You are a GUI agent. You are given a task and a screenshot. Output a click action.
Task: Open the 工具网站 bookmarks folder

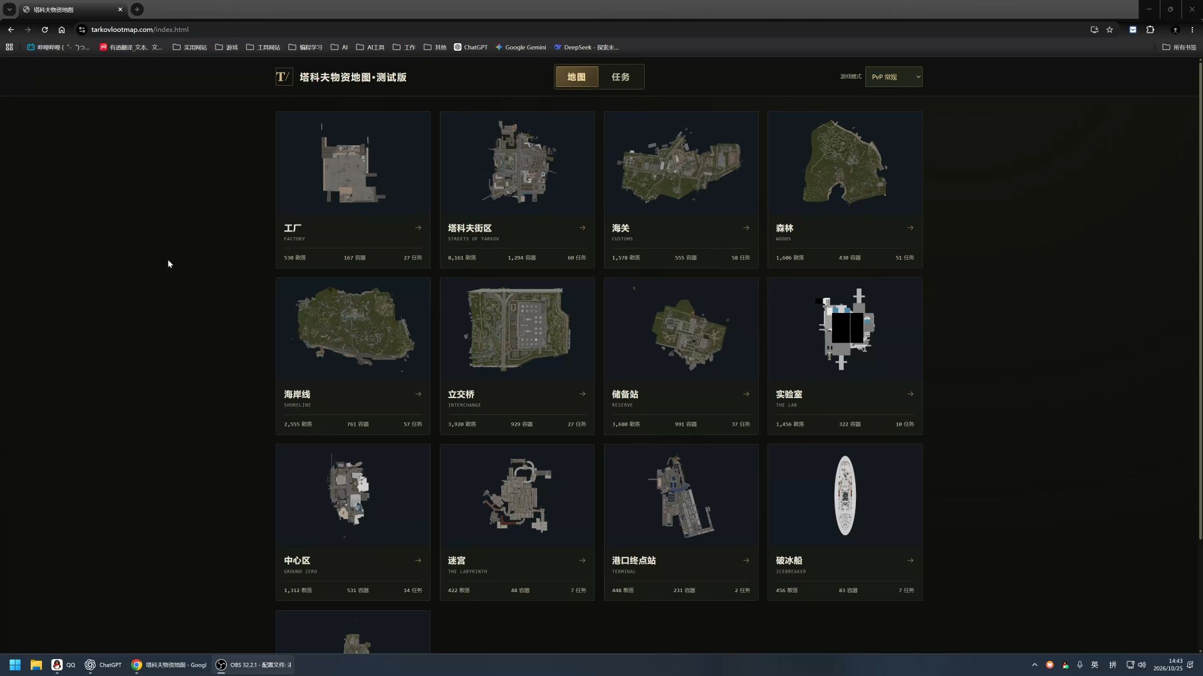point(263,47)
